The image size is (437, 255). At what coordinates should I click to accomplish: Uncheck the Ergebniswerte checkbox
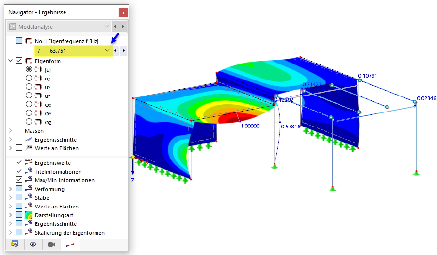tap(19, 162)
